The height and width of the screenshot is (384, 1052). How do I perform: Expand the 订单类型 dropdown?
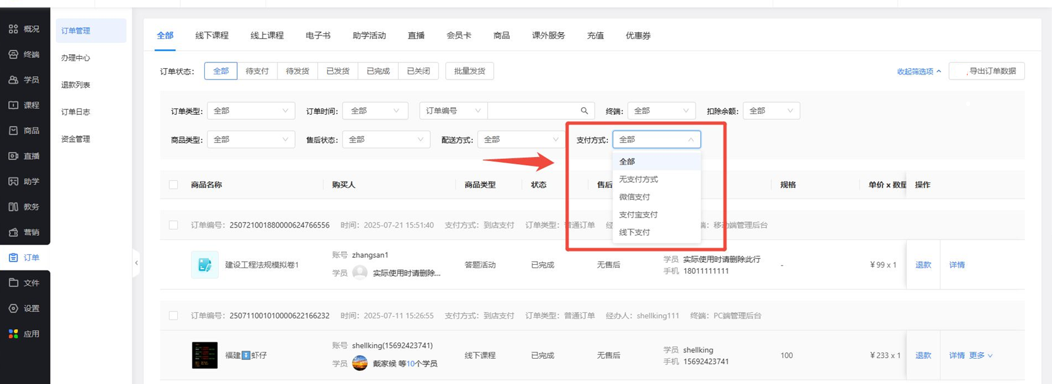click(x=250, y=111)
